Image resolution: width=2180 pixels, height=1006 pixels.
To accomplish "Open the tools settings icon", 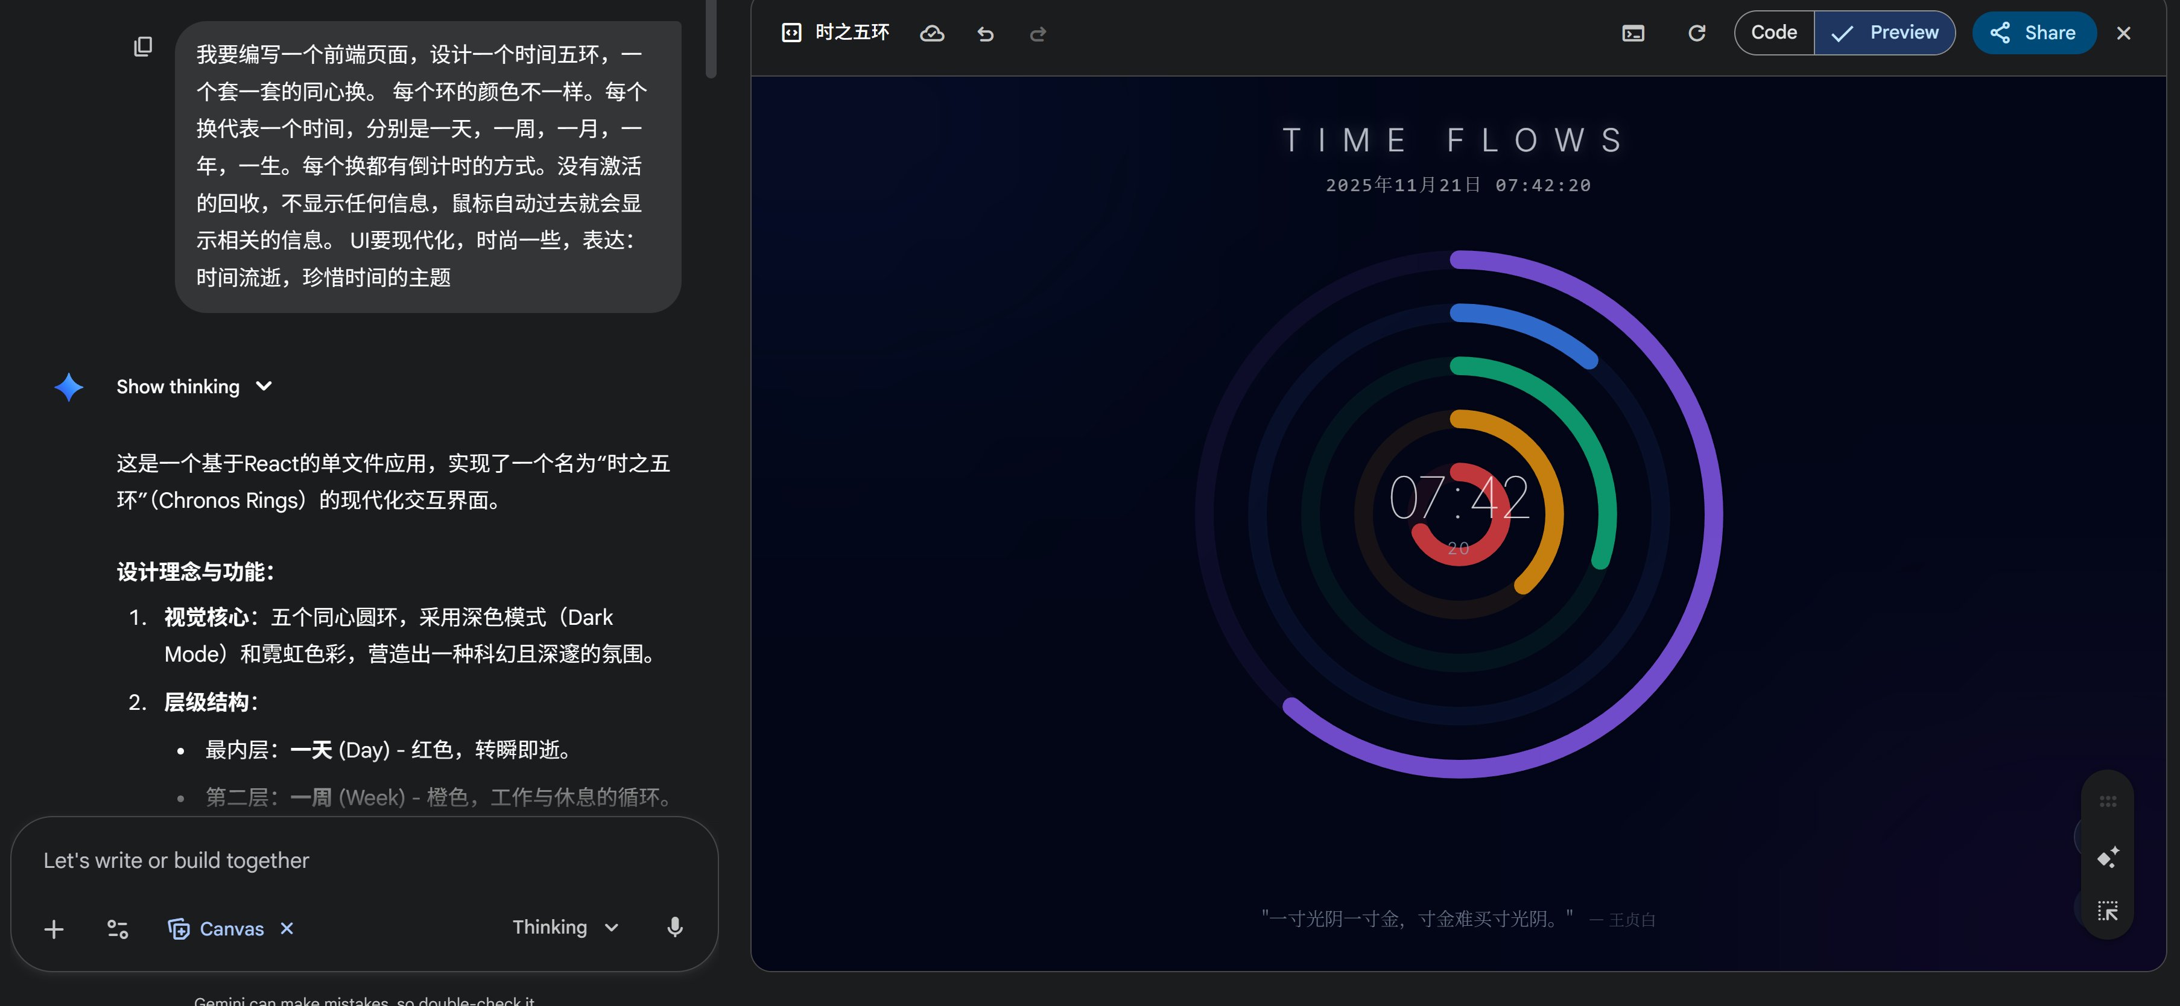I will coord(118,929).
